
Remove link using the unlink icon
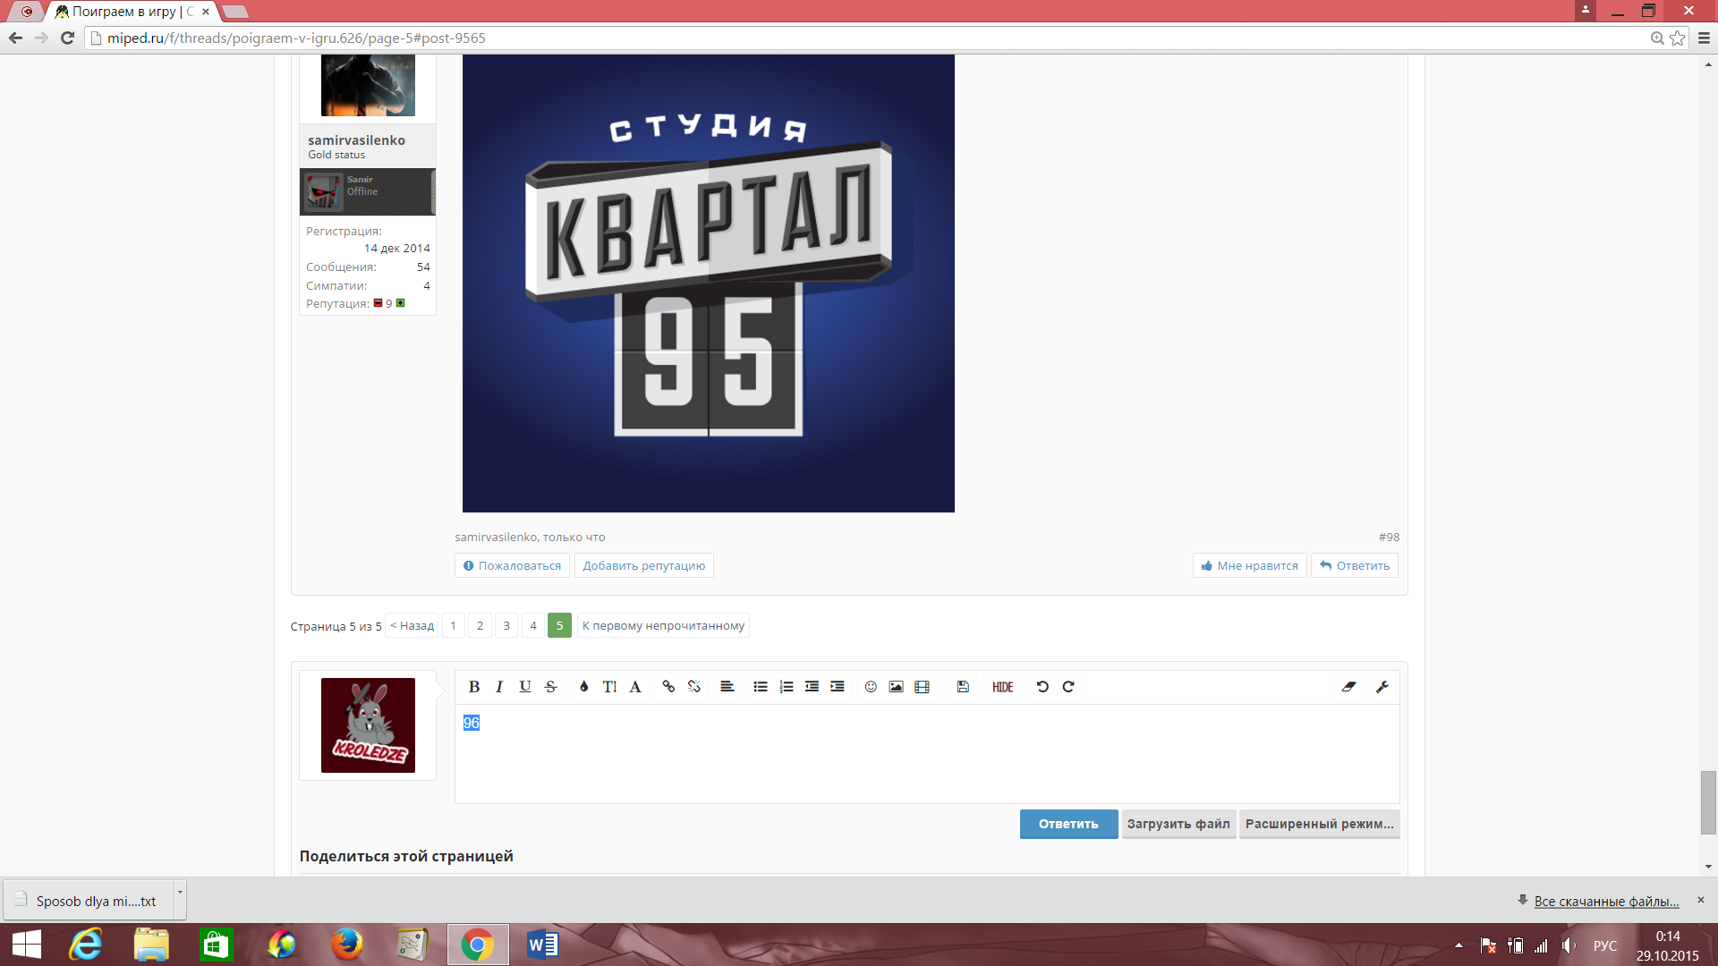[x=694, y=687]
